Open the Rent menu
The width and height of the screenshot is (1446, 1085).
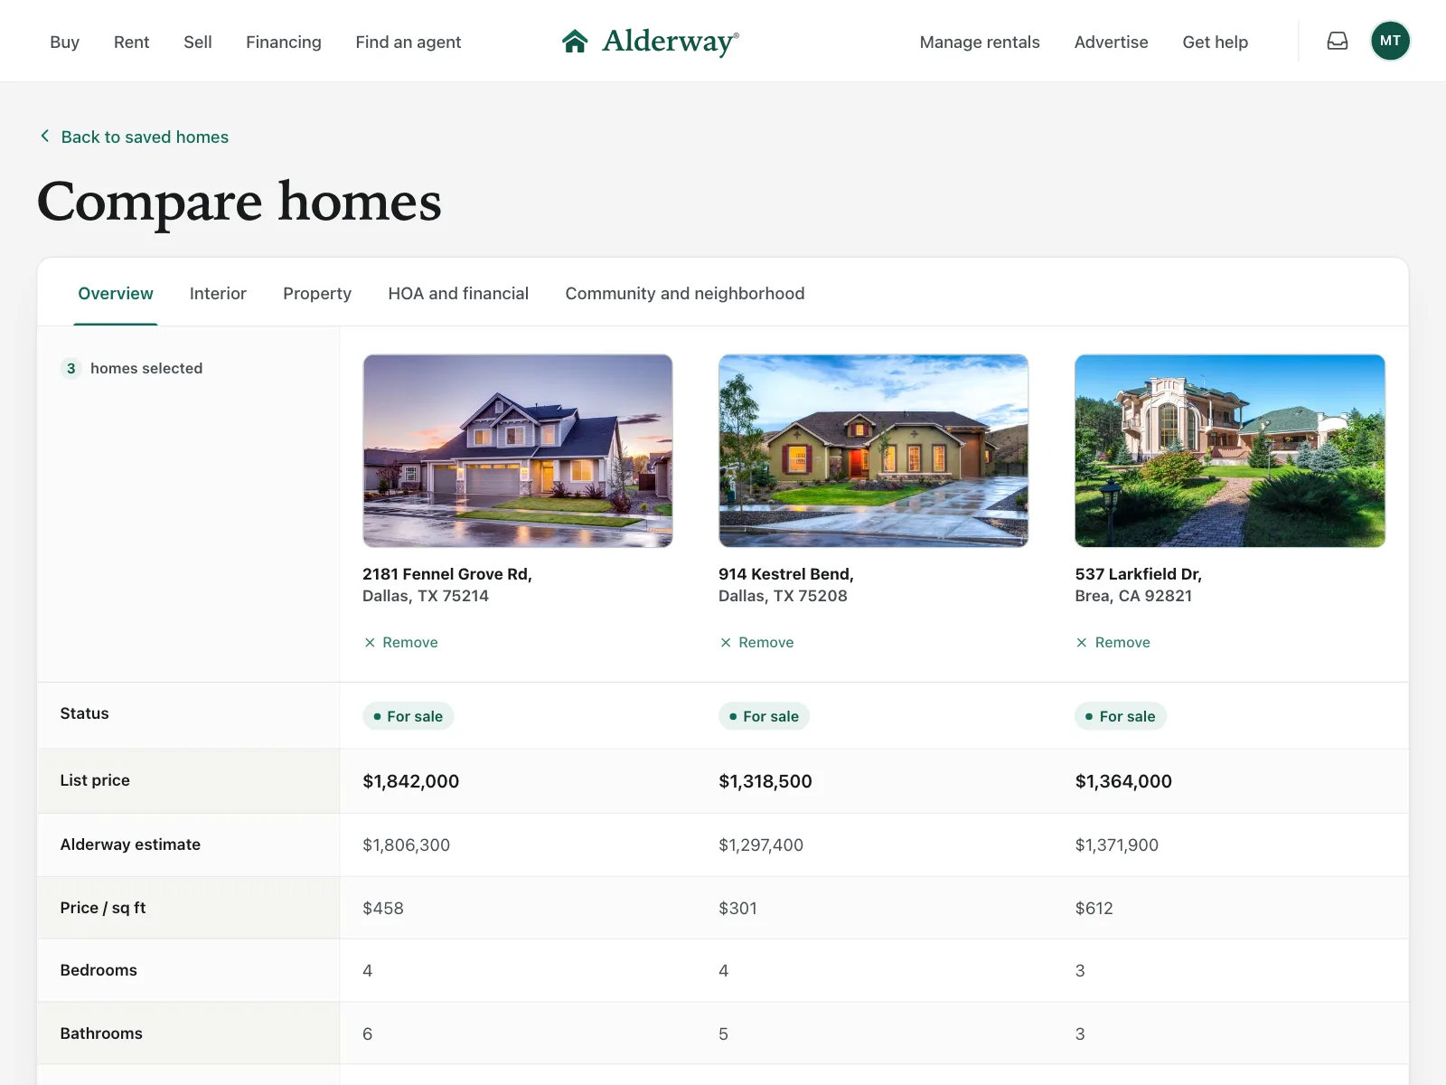tap(131, 42)
